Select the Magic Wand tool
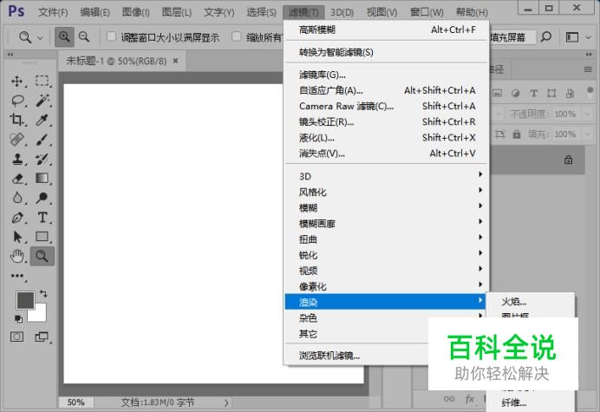 (x=42, y=101)
